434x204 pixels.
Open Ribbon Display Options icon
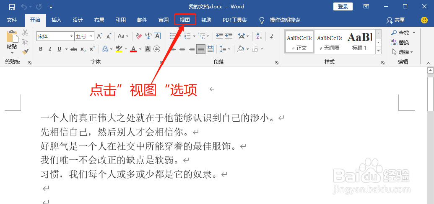(x=366, y=6)
